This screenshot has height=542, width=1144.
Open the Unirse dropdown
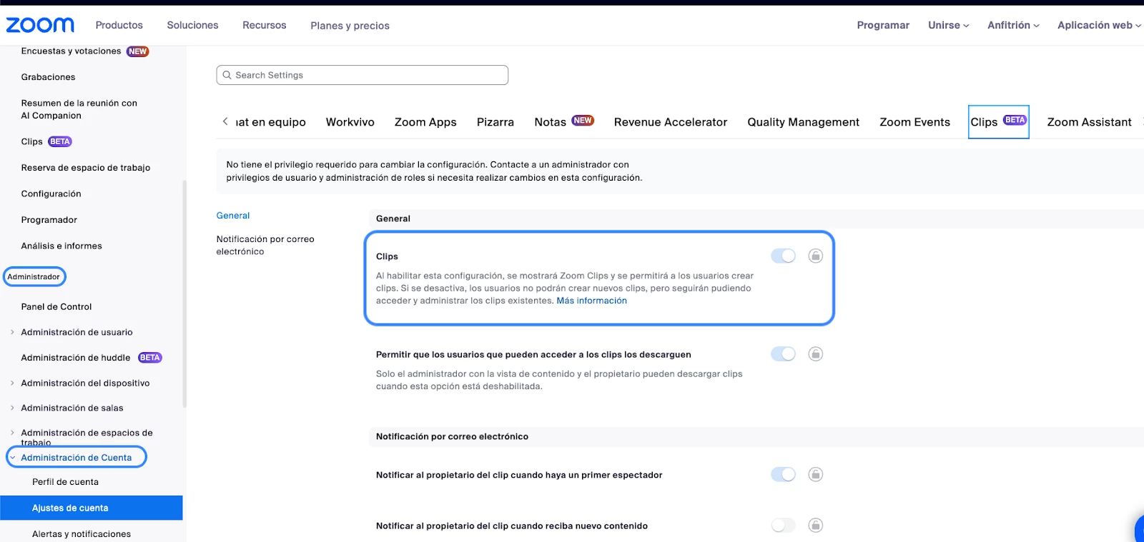pyautogui.click(x=948, y=25)
